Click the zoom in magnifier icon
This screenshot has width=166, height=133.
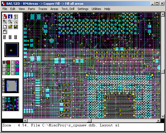(x=5, y=21)
